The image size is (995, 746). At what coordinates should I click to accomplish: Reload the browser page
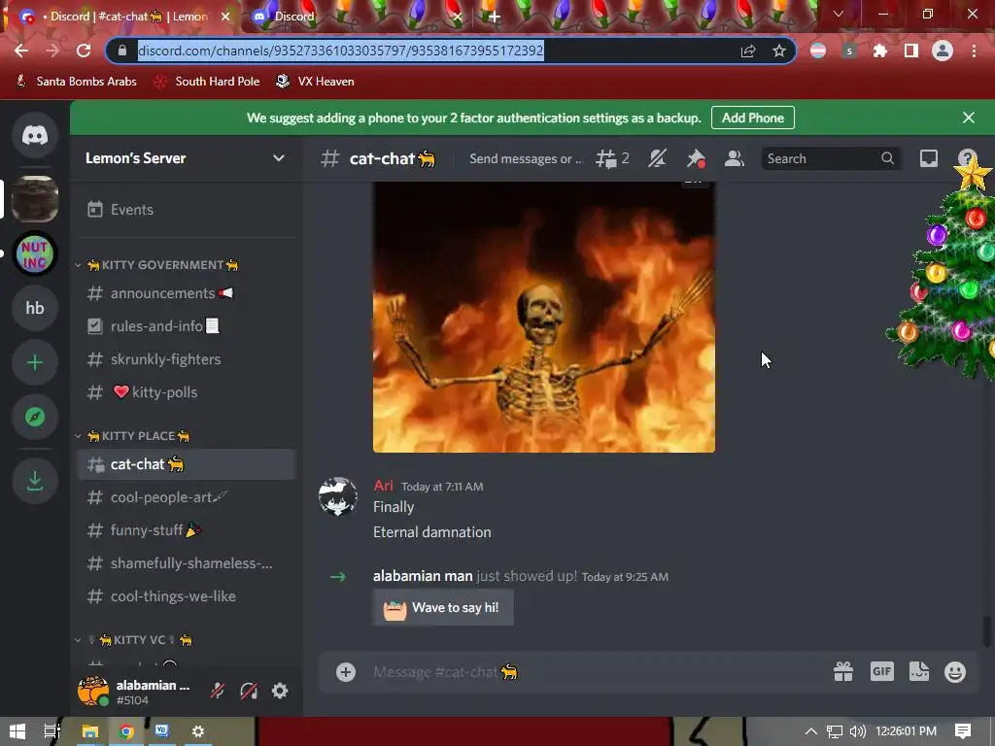(84, 51)
